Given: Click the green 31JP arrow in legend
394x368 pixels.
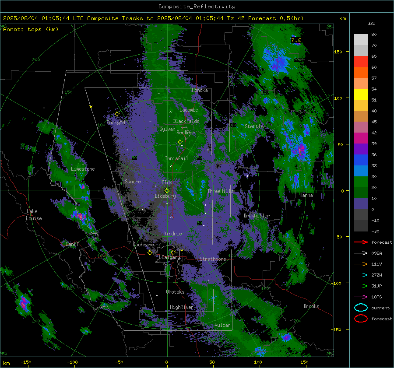Looking at the screenshot, I should [x=361, y=286].
